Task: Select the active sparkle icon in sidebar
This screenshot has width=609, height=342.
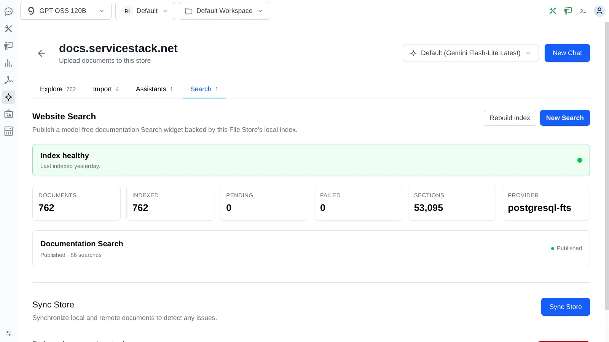Action: point(8,97)
